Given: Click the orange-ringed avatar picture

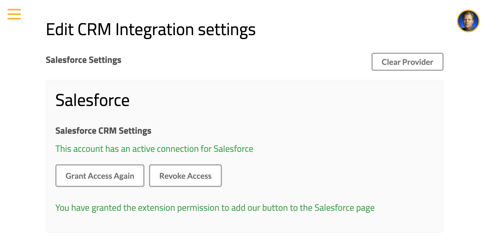Looking at the screenshot, I should [468, 21].
